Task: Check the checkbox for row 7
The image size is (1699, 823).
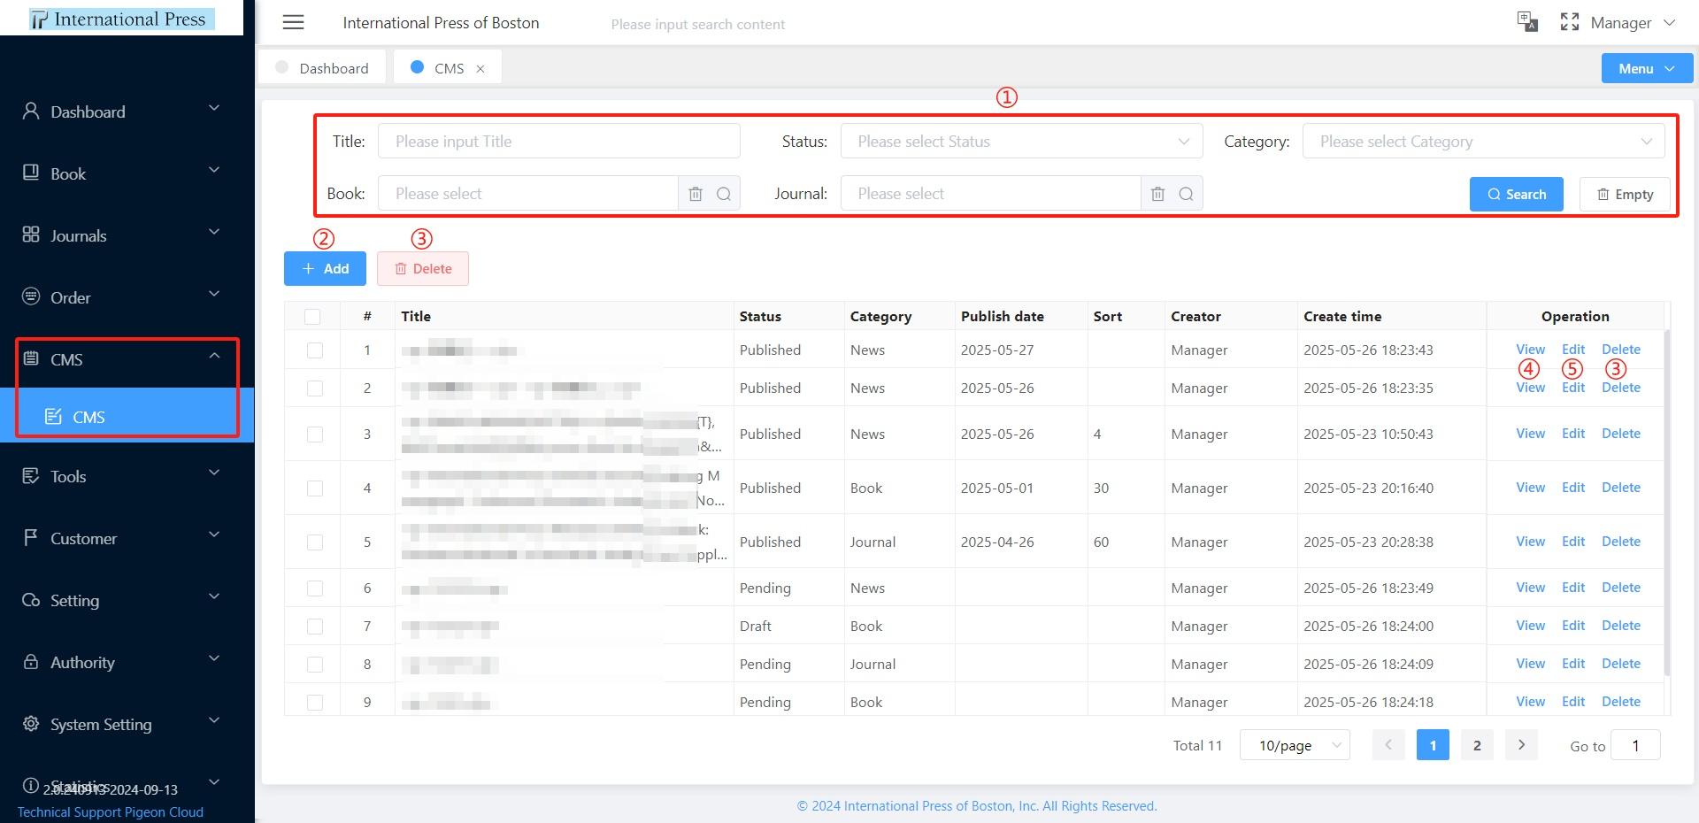Action: pos(315,627)
